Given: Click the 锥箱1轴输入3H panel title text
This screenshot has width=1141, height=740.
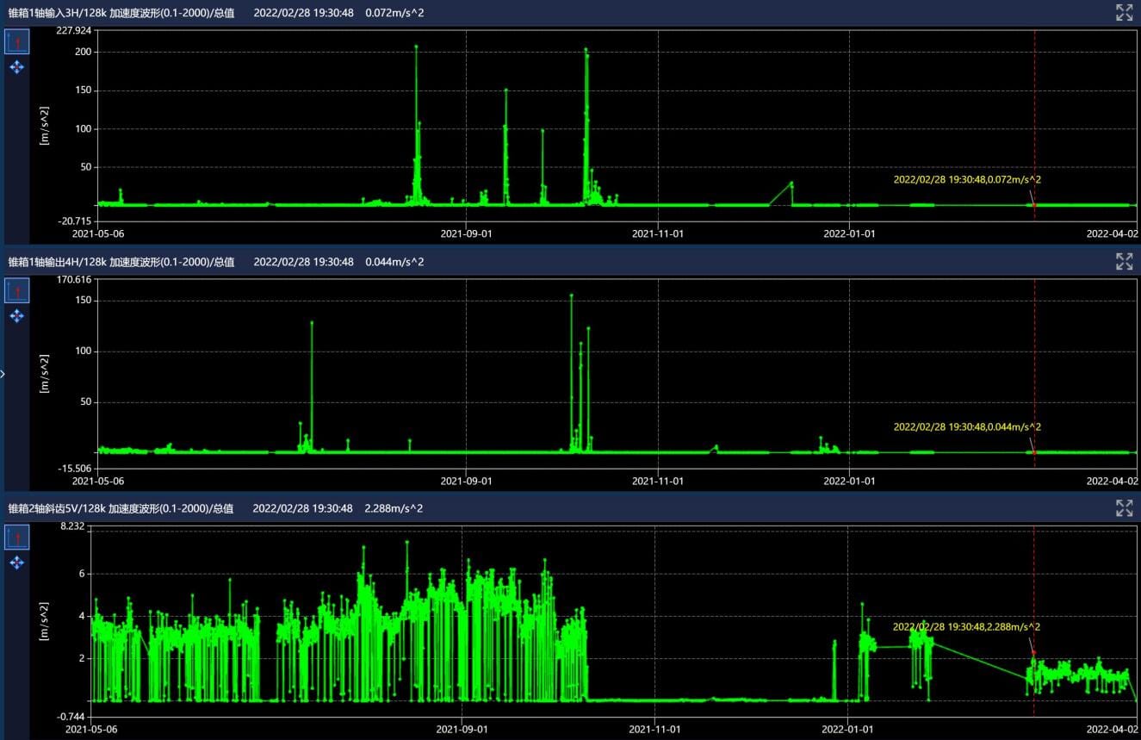Looking at the screenshot, I should point(121,12).
